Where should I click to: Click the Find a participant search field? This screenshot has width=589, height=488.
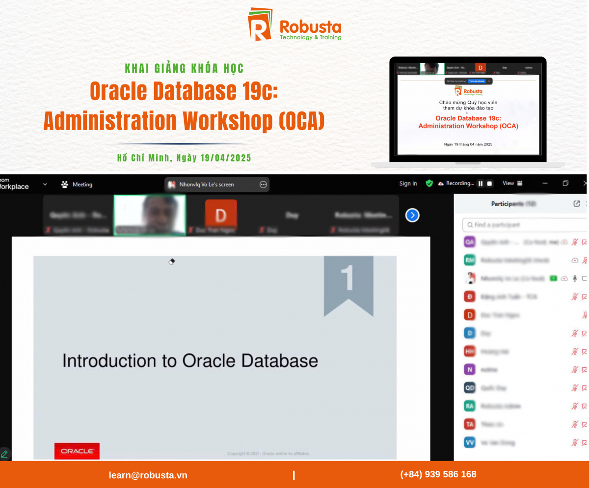click(525, 225)
